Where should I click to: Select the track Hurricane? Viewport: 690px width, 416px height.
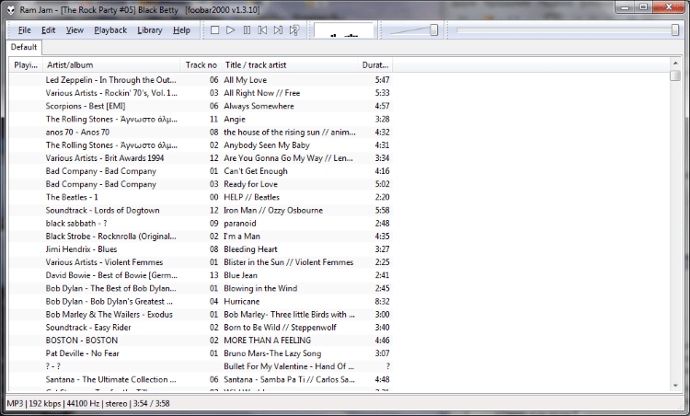(242, 302)
